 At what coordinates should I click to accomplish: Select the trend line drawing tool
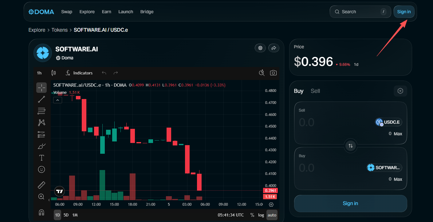pyautogui.click(x=41, y=99)
